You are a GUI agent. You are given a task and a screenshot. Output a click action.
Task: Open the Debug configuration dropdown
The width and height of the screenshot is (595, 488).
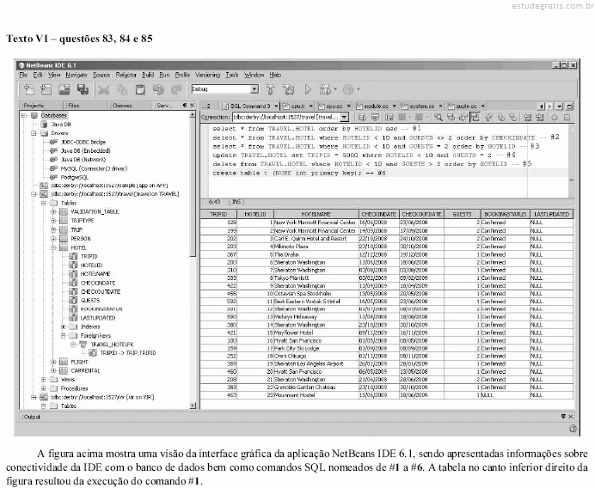(255, 89)
